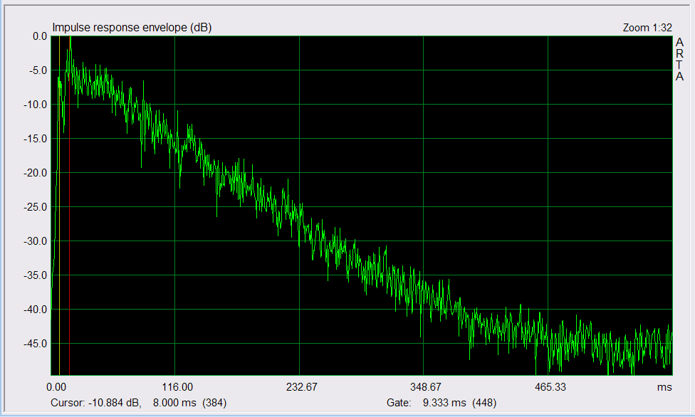The height and width of the screenshot is (417, 695).
Task: Click the '-15.0' dB axis label
Action: [x=35, y=139]
